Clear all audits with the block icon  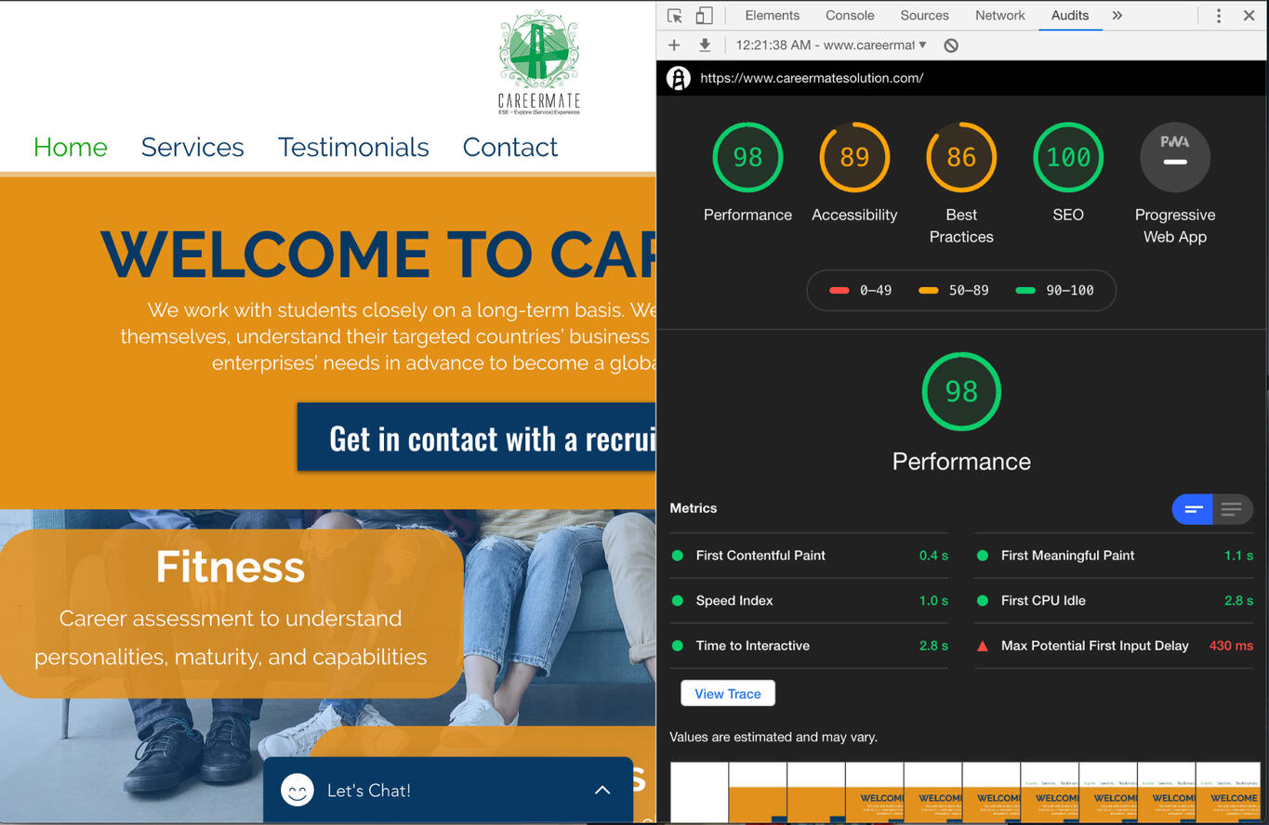(951, 45)
